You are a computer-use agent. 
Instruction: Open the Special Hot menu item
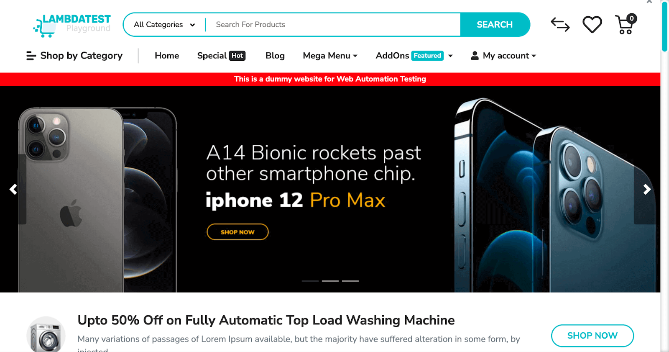pos(221,56)
